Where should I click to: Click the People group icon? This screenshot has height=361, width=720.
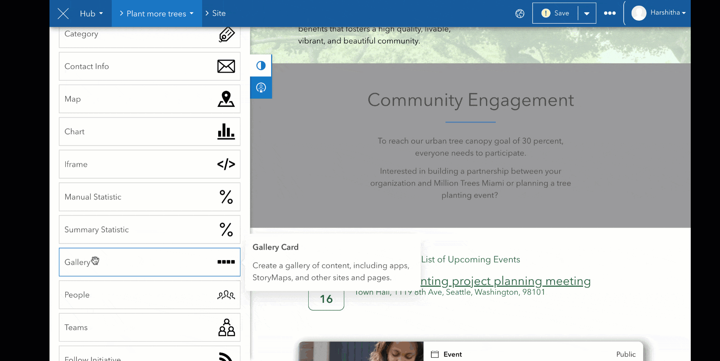coord(226,295)
